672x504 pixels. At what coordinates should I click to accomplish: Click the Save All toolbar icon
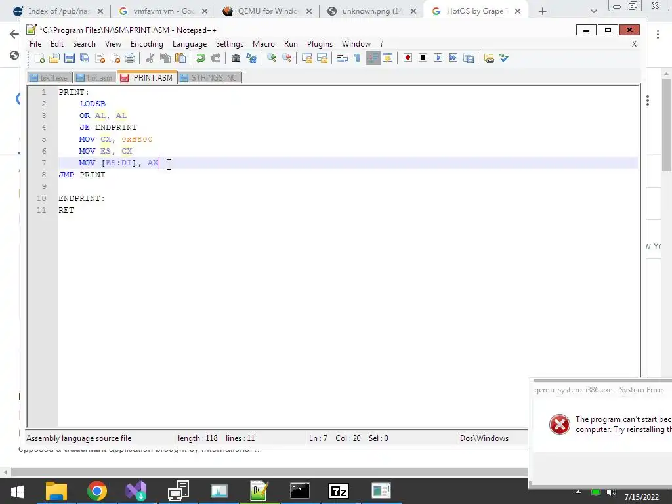click(x=85, y=58)
